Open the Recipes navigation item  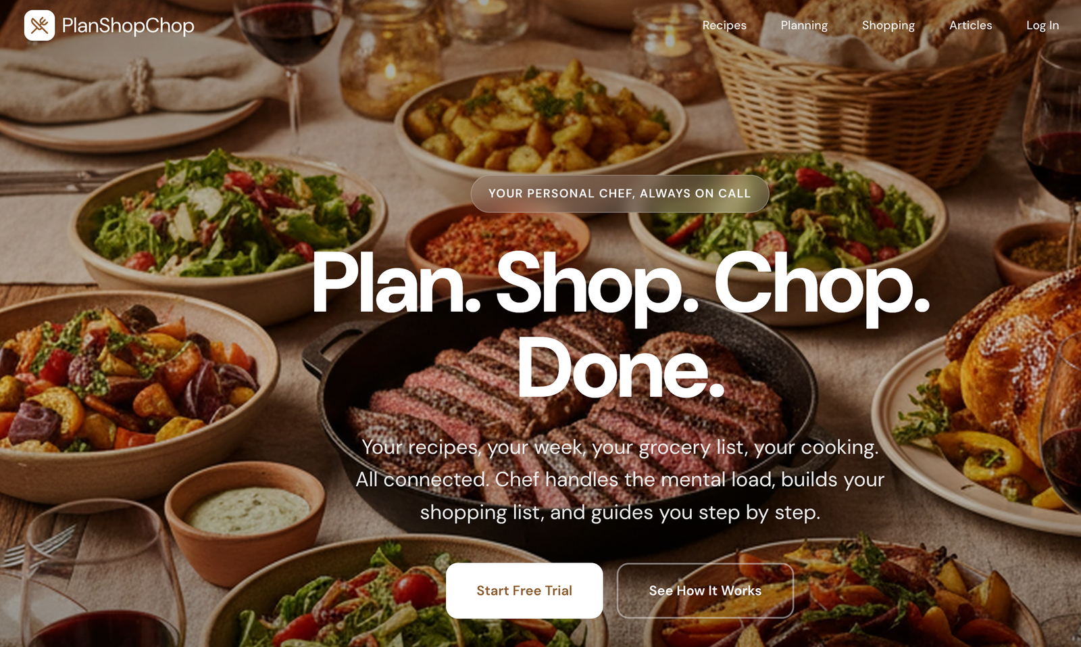(724, 25)
